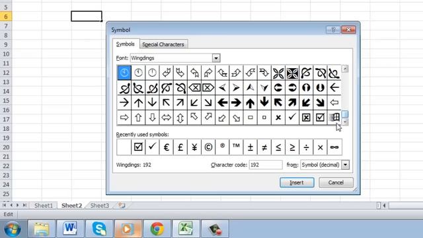Pick the delete-left boxed X symbol in grid
Image resolution: width=423 pixels, height=238 pixels.
(194, 88)
